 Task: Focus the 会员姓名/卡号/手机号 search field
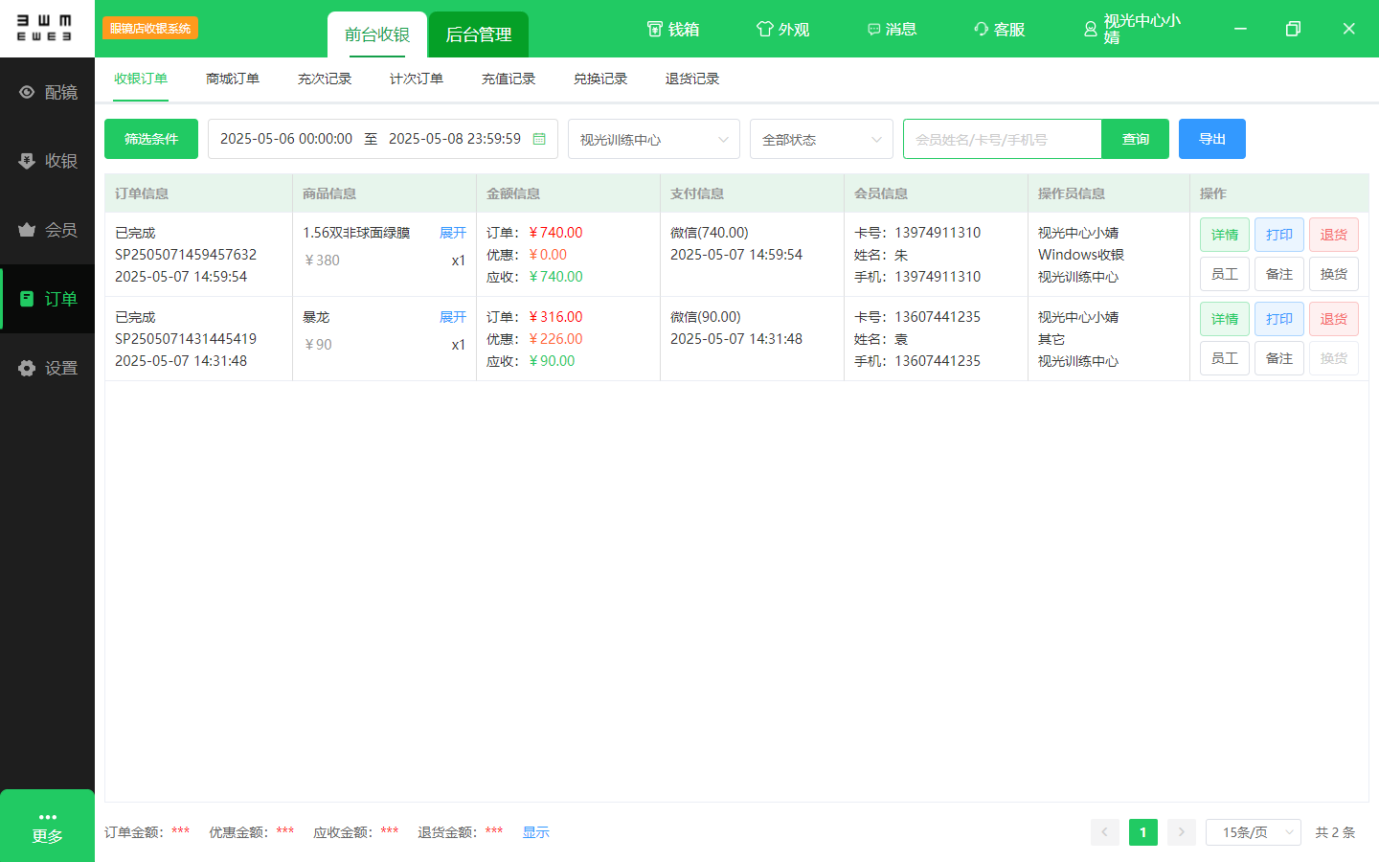[1003, 139]
